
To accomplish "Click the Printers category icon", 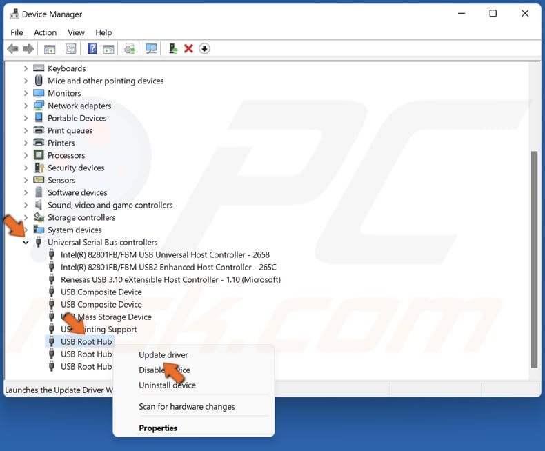I will [39, 143].
